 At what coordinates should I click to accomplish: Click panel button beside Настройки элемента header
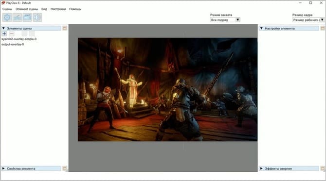[323, 28]
